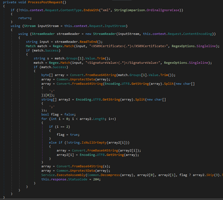Click the 'for' loop keyword
The width and height of the screenshot is (223, 200).
coord(44,119)
